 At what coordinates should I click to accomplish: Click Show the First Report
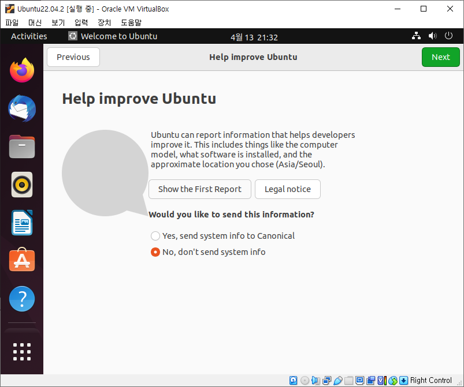(200, 189)
